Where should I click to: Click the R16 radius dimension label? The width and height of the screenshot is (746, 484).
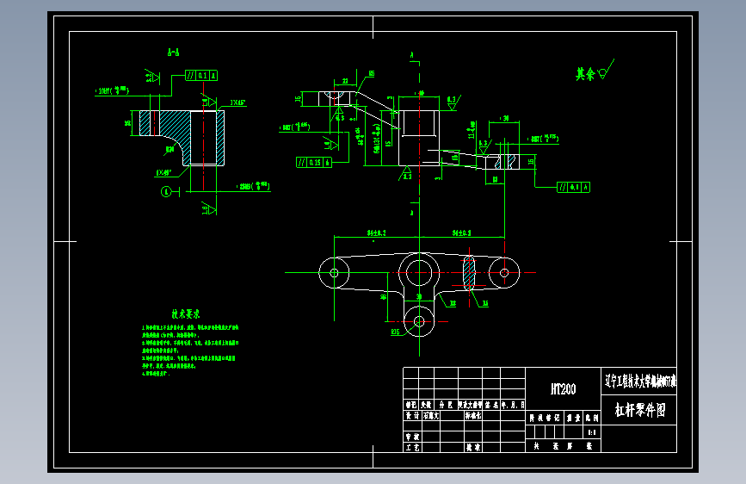pos(395,332)
